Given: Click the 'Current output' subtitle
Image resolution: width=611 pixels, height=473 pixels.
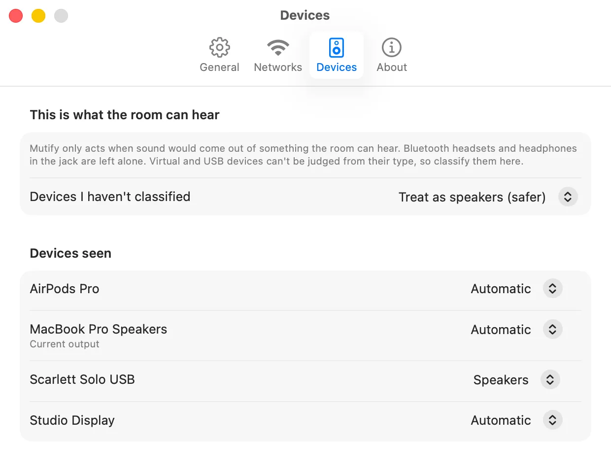Looking at the screenshot, I should click(x=65, y=344).
